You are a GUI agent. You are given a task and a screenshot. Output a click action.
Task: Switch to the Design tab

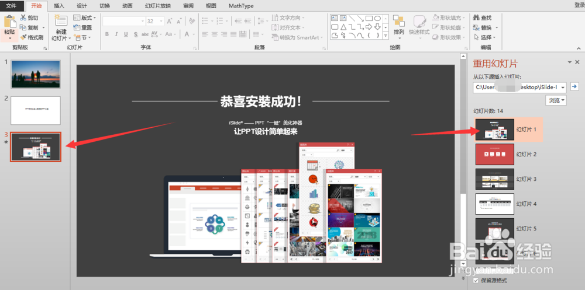click(82, 6)
